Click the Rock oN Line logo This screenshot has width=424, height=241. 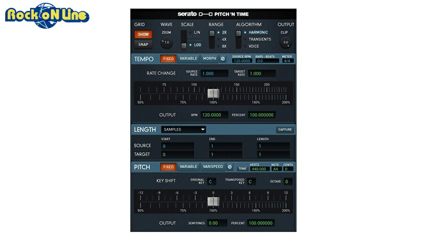(47, 16)
